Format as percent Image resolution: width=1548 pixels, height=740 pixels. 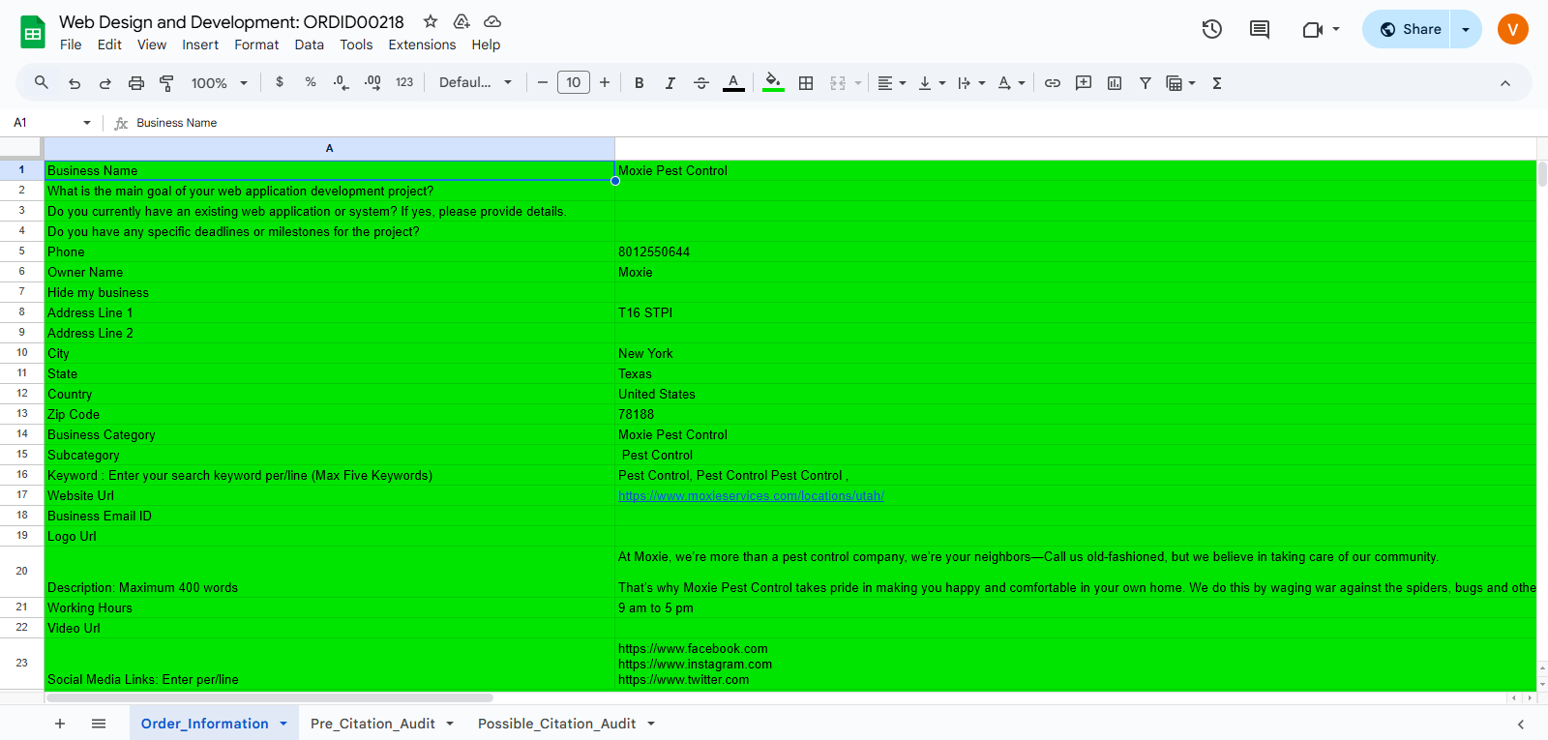[311, 82]
